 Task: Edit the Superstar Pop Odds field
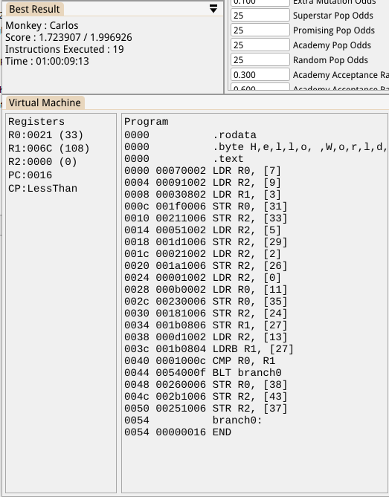pos(260,15)
